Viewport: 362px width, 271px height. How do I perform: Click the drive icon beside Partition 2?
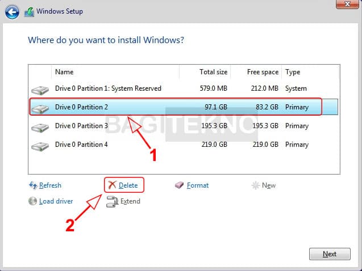click(x=41, y=108)
